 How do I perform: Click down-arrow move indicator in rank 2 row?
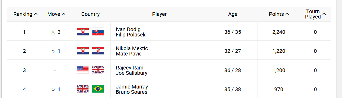coord(53,51)
